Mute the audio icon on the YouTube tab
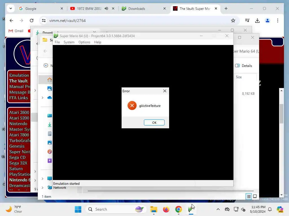Viewport: 289px width, 216px height. [x=106, y=8]
